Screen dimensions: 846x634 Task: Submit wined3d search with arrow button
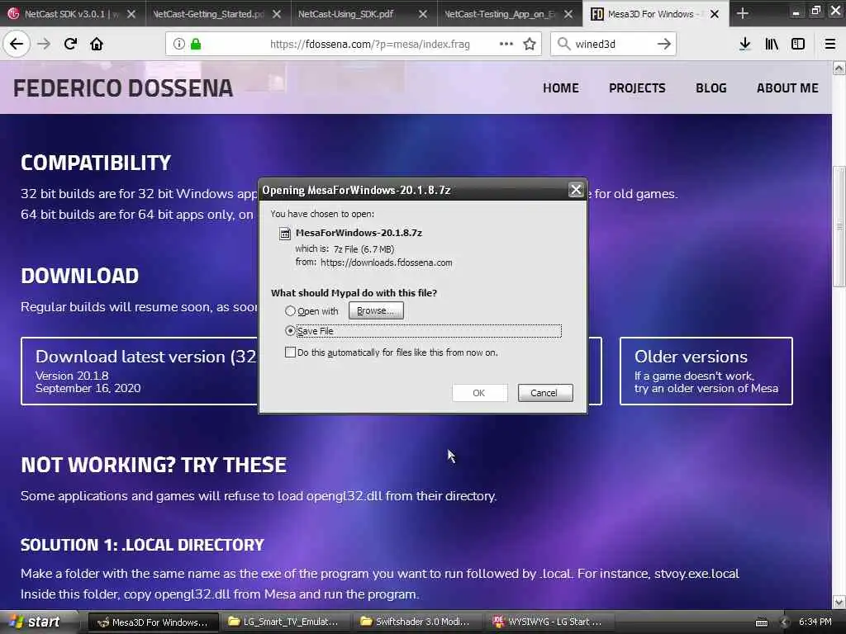pos(664,44)
